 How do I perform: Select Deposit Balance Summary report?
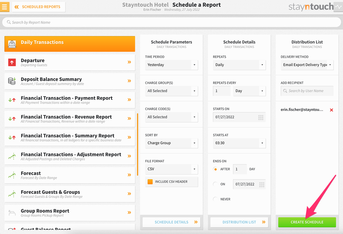click(x=70, y=81)
